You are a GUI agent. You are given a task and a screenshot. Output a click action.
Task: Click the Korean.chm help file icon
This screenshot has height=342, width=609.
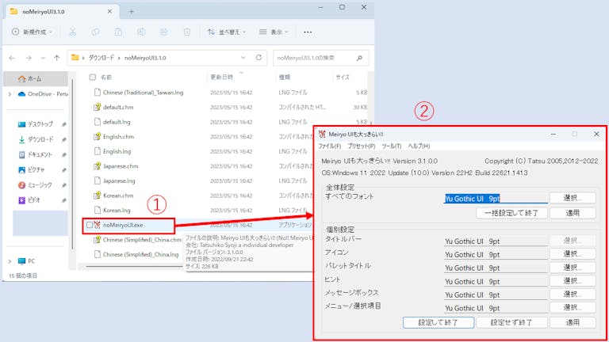click(97, 196)
